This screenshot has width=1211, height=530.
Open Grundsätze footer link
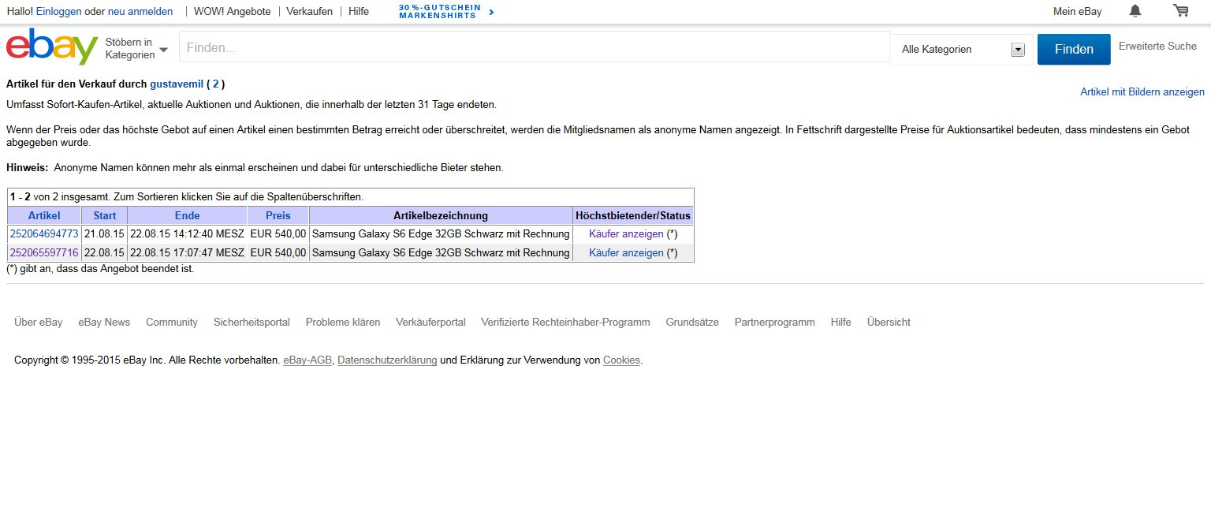[692, 323]
